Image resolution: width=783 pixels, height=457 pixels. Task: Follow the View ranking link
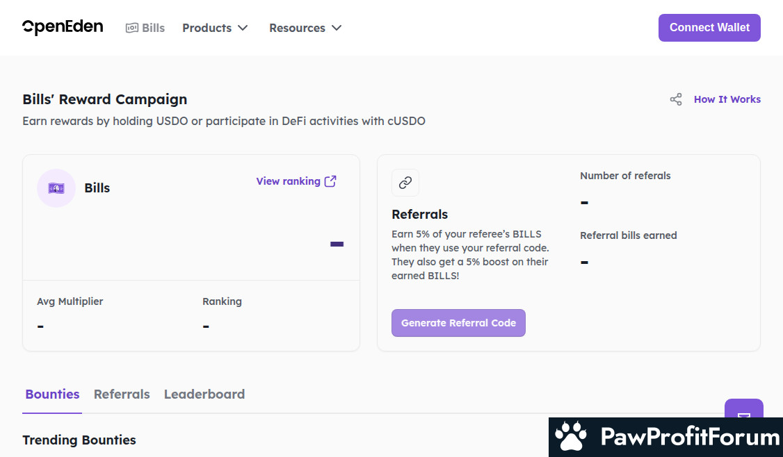(x=288, y=181)
